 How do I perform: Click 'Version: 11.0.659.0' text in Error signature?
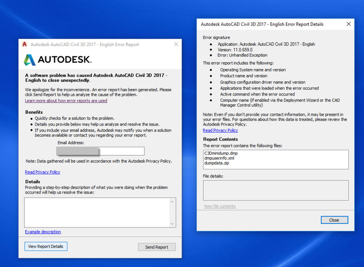[235, 50]
